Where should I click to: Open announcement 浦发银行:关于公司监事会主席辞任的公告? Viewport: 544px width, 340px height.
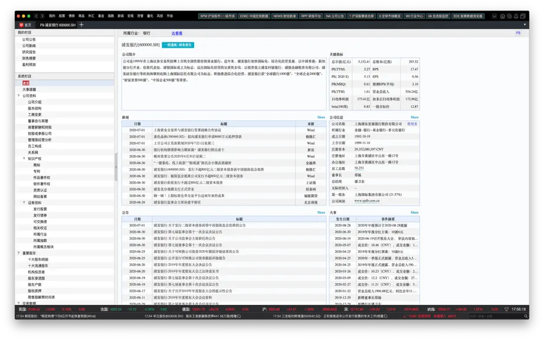185,238
